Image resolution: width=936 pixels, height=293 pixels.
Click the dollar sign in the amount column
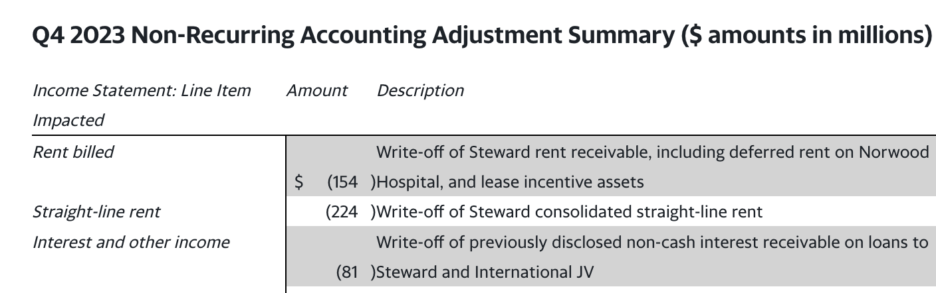click(x=299, y=182)
